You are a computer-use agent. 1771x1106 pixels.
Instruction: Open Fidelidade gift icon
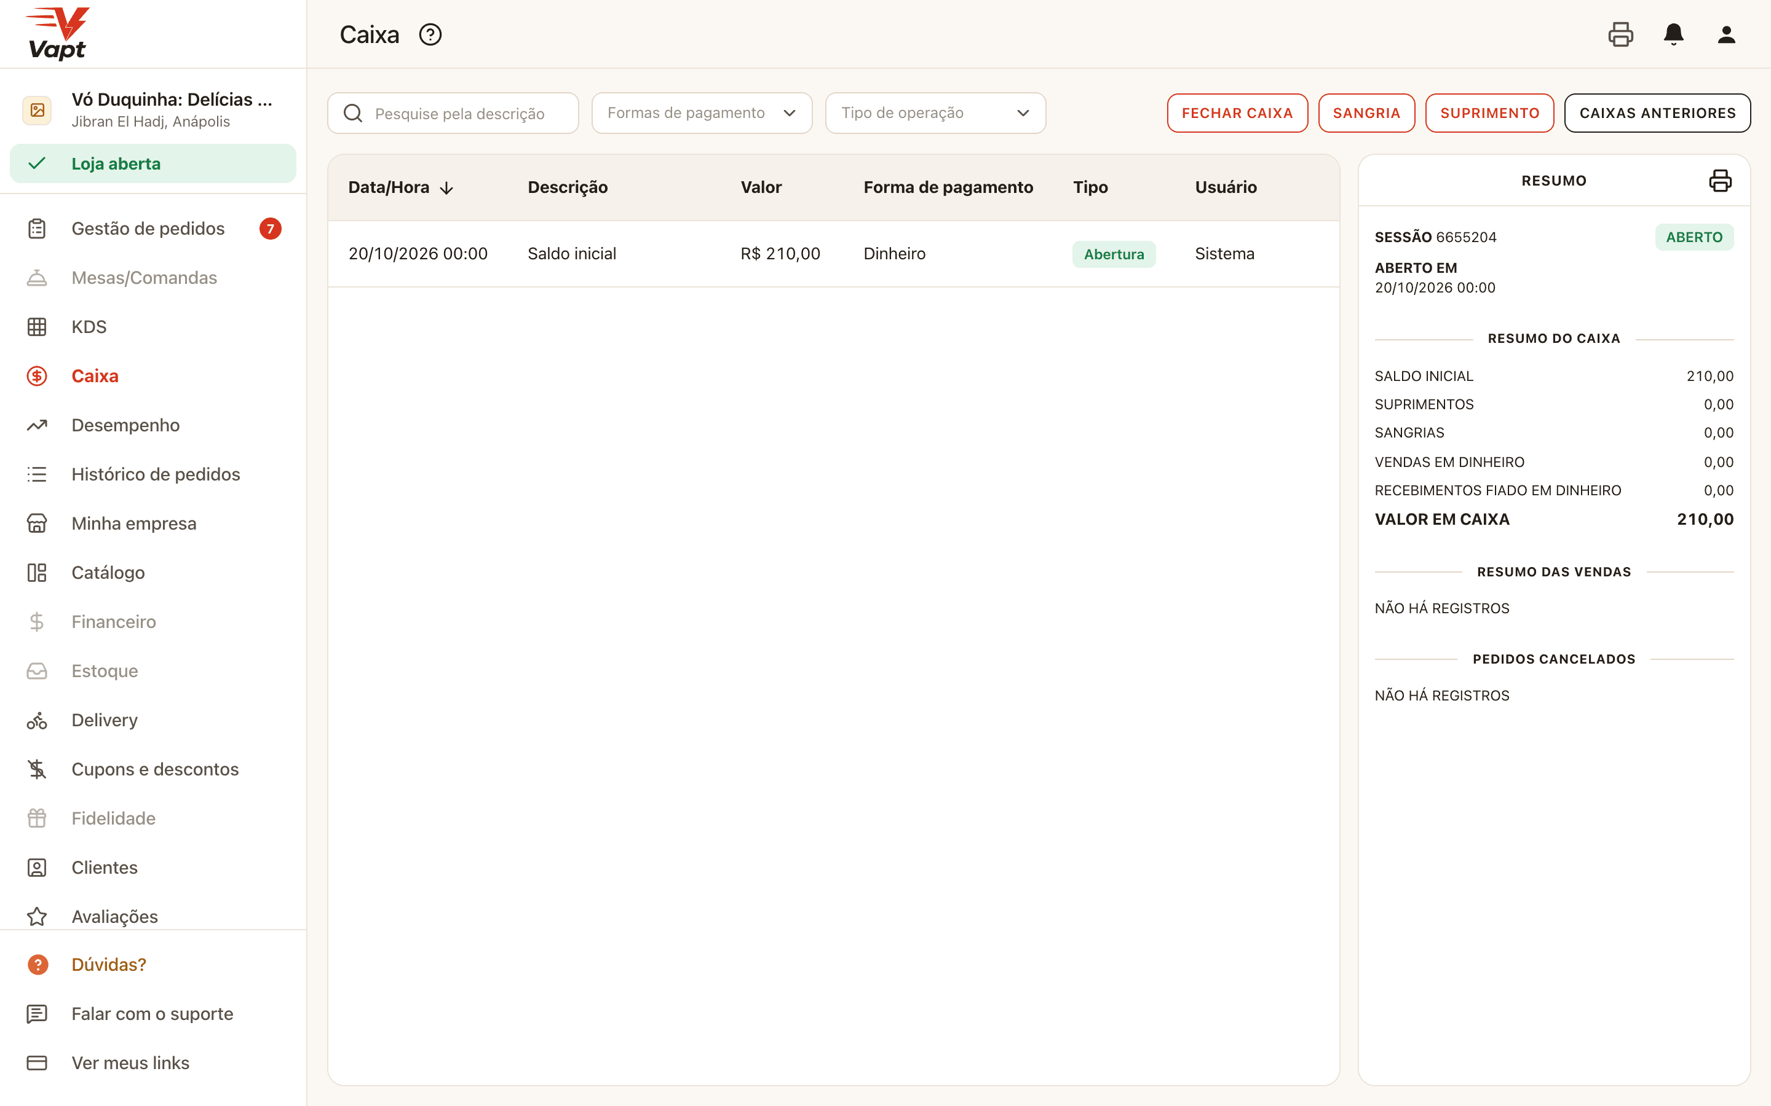pyautogui.click(x=37, y=818)
